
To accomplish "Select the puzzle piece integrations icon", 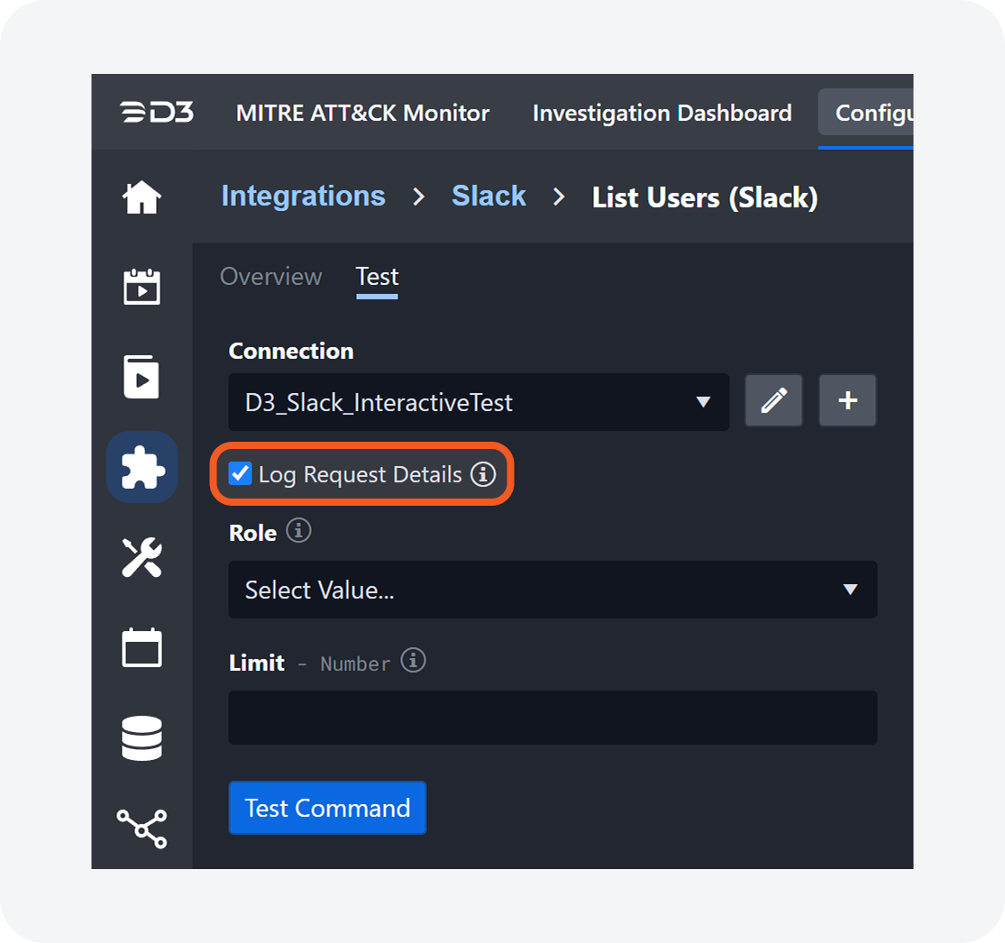I will 142,467.
